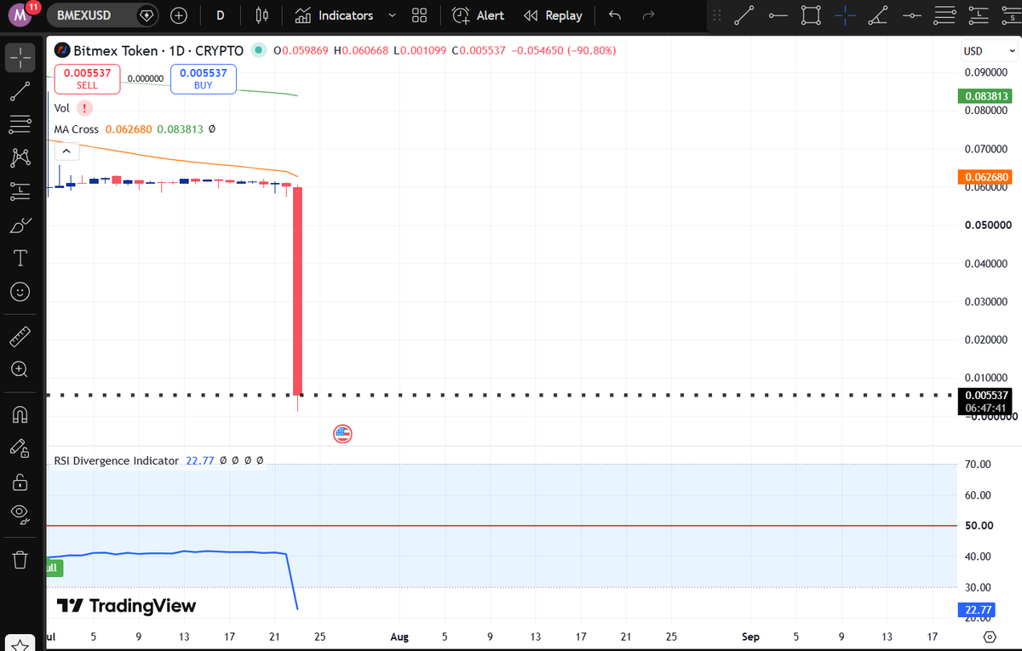Click the Vol indicator warning icon
The height and width of the screenshot is (651, 1022).
point(84,108)
